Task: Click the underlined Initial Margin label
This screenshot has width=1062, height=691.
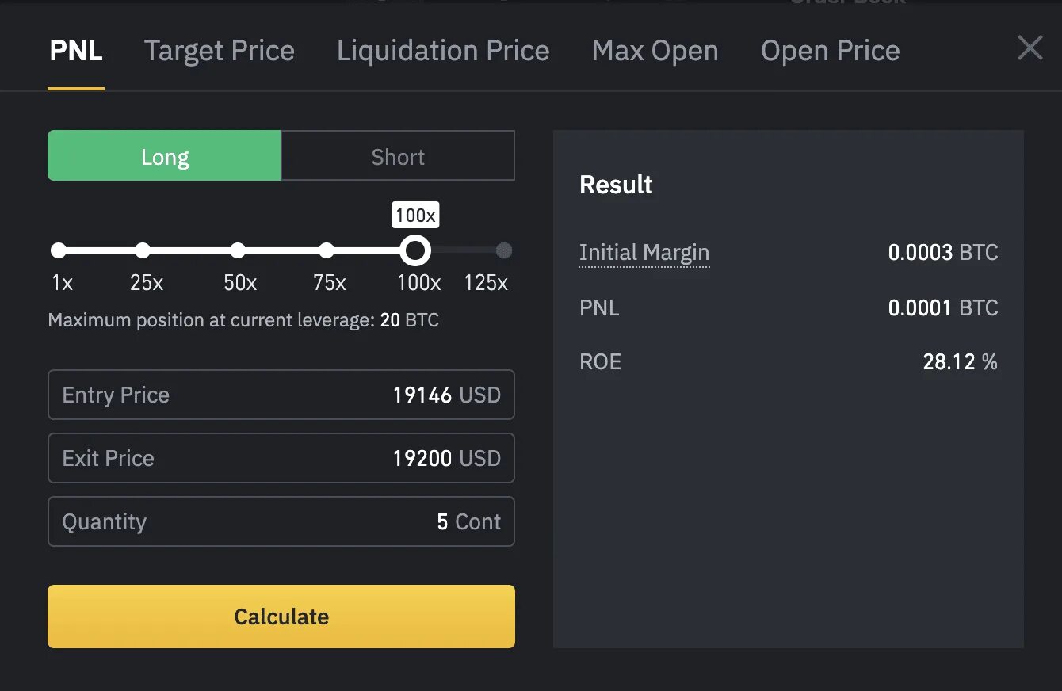Action: click(644, 253)
